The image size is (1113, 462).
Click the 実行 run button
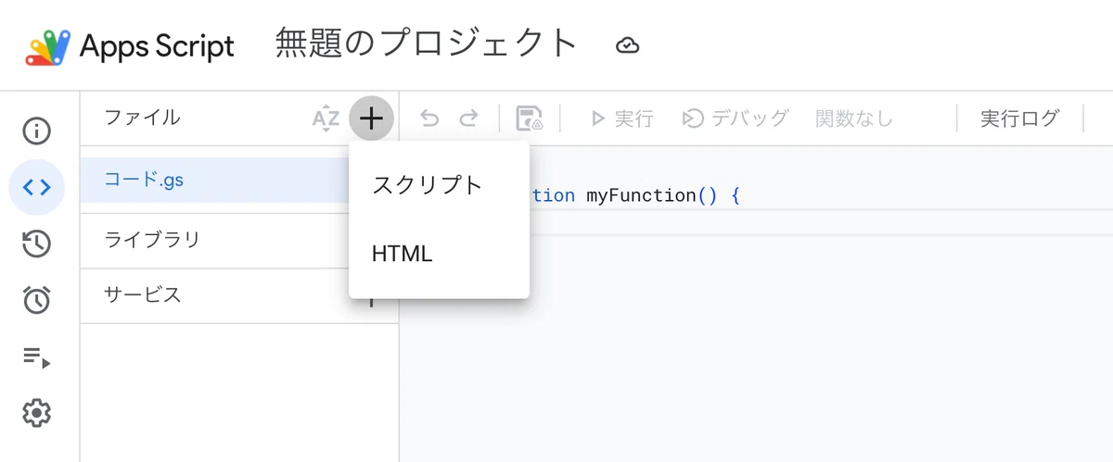(621, 119)
